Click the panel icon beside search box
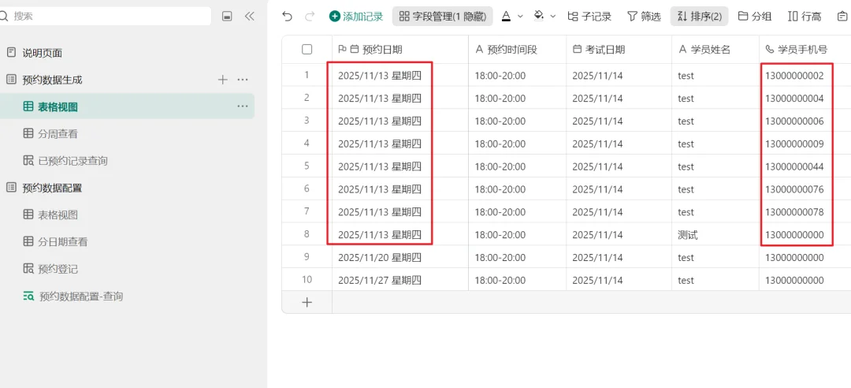The image size is (851, 388). [x=228, y=17]
